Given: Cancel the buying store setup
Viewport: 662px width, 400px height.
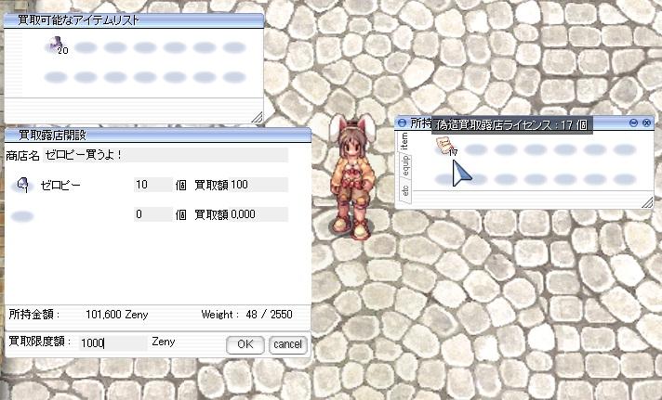Looking at the screenshot, I should tap(288, 345).
